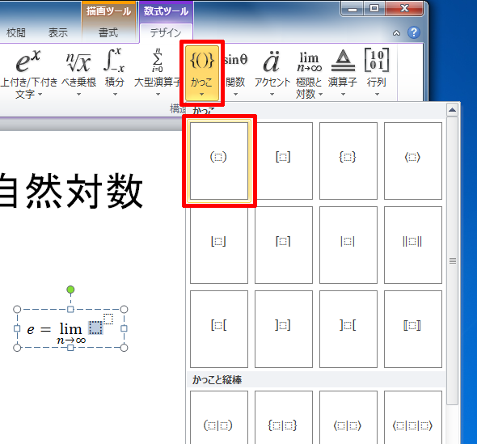477x444 pixels.
Task: Open the 積分 integral structures
Action: click(x=114, y=73)
